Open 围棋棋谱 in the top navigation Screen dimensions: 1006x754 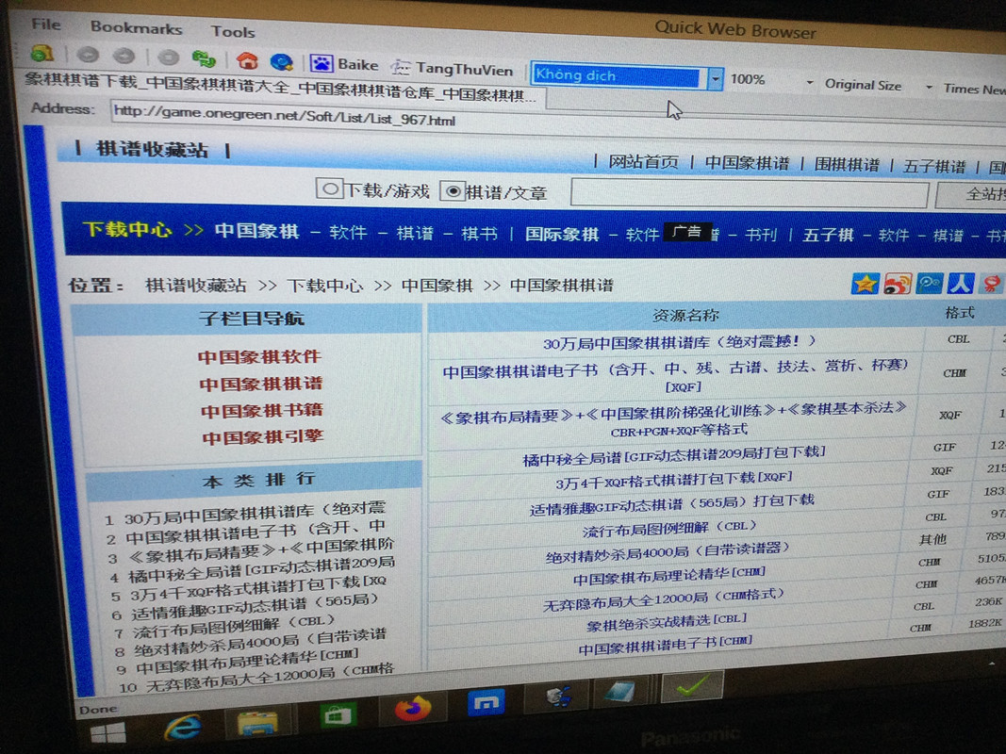coord(847,165)
